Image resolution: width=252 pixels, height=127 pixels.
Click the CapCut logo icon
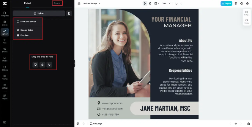(5, 3)
